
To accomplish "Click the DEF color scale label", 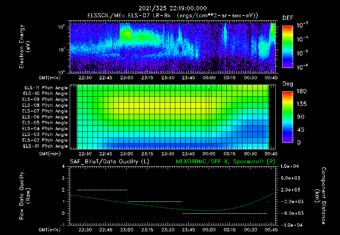I will [288, 18].
